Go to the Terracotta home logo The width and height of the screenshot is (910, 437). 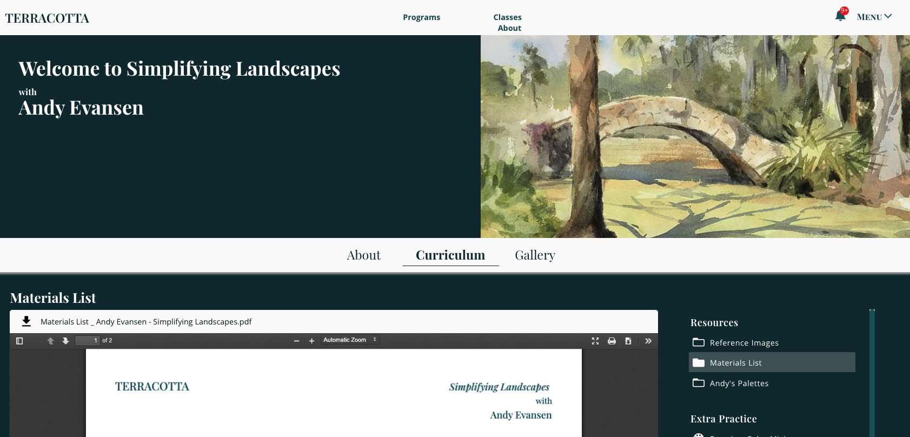tap(47, 18)
